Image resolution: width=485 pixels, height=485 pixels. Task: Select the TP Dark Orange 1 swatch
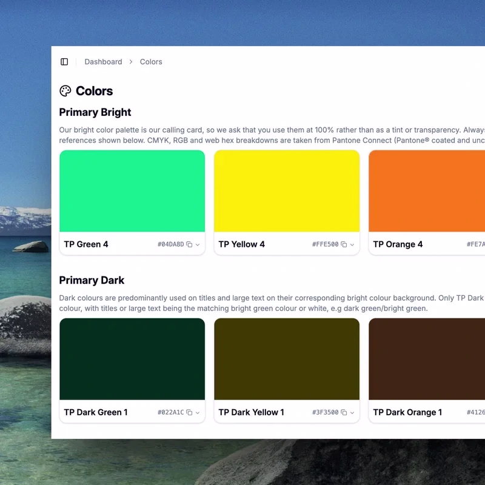427,359
